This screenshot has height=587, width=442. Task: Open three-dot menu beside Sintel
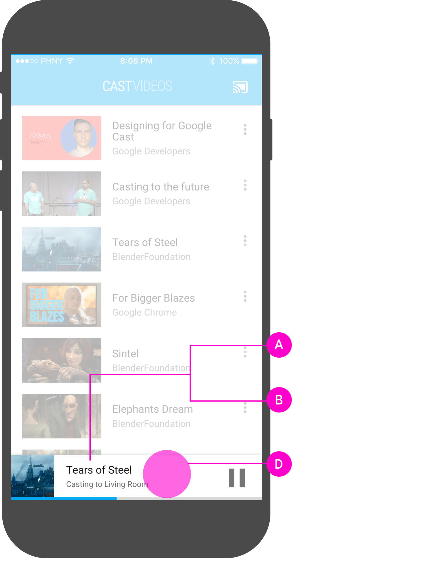coord(245,352)
